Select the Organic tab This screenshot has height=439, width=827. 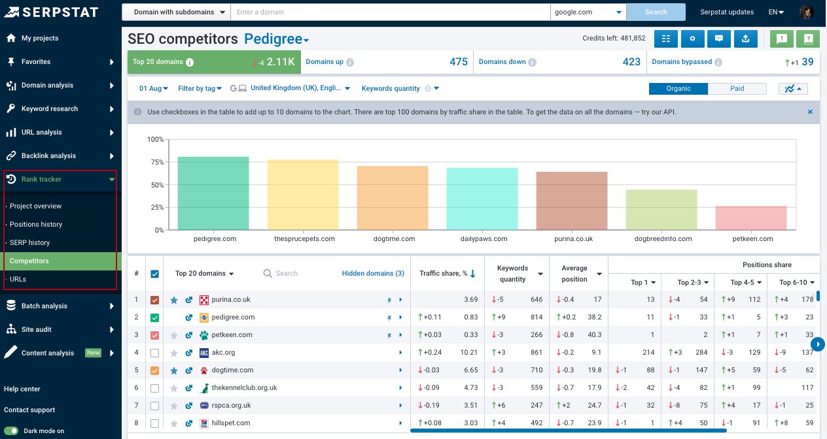point(678,89)
